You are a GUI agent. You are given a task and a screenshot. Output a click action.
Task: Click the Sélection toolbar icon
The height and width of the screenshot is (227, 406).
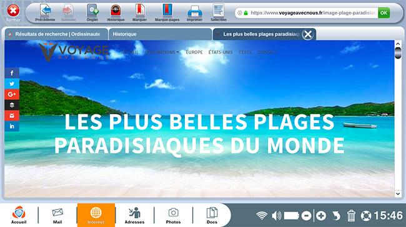219,12
